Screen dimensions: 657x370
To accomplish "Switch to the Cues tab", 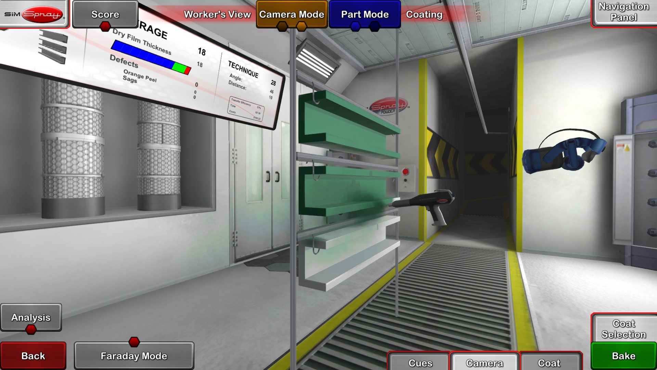I will 420,363.
